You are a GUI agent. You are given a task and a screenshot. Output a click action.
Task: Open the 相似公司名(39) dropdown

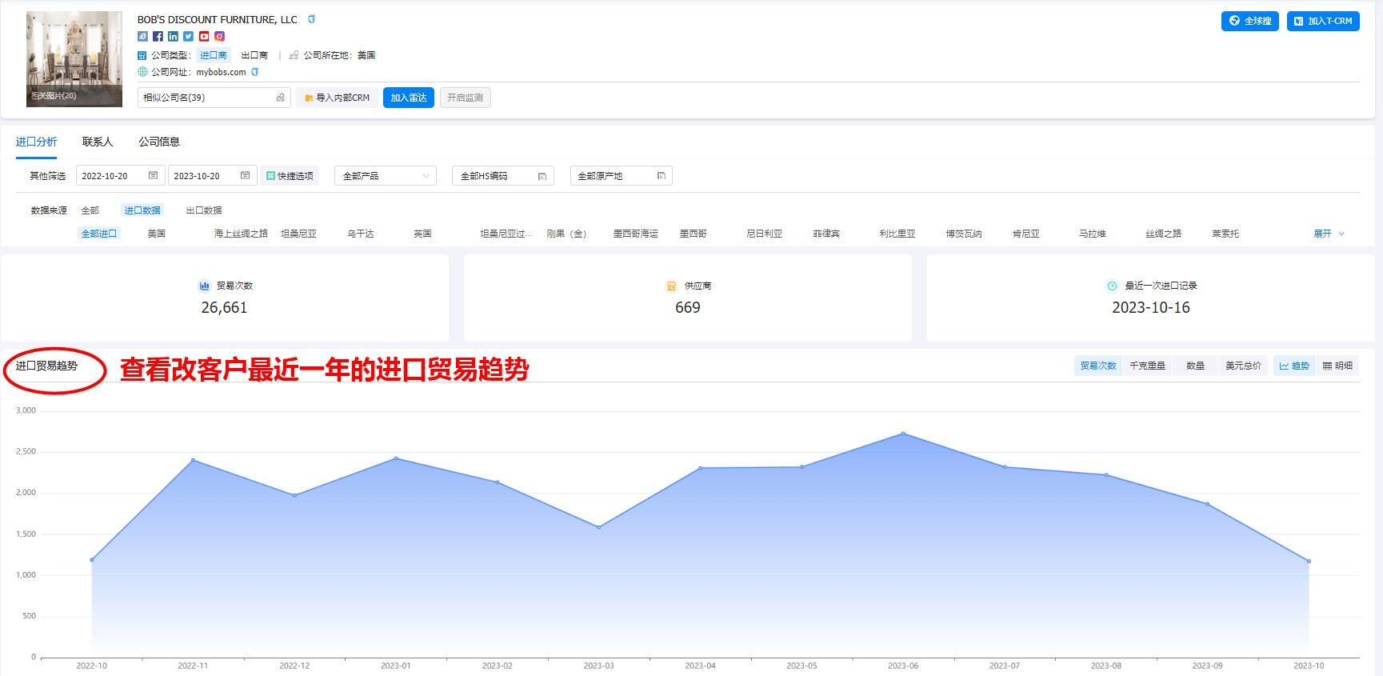click(214, 98)
